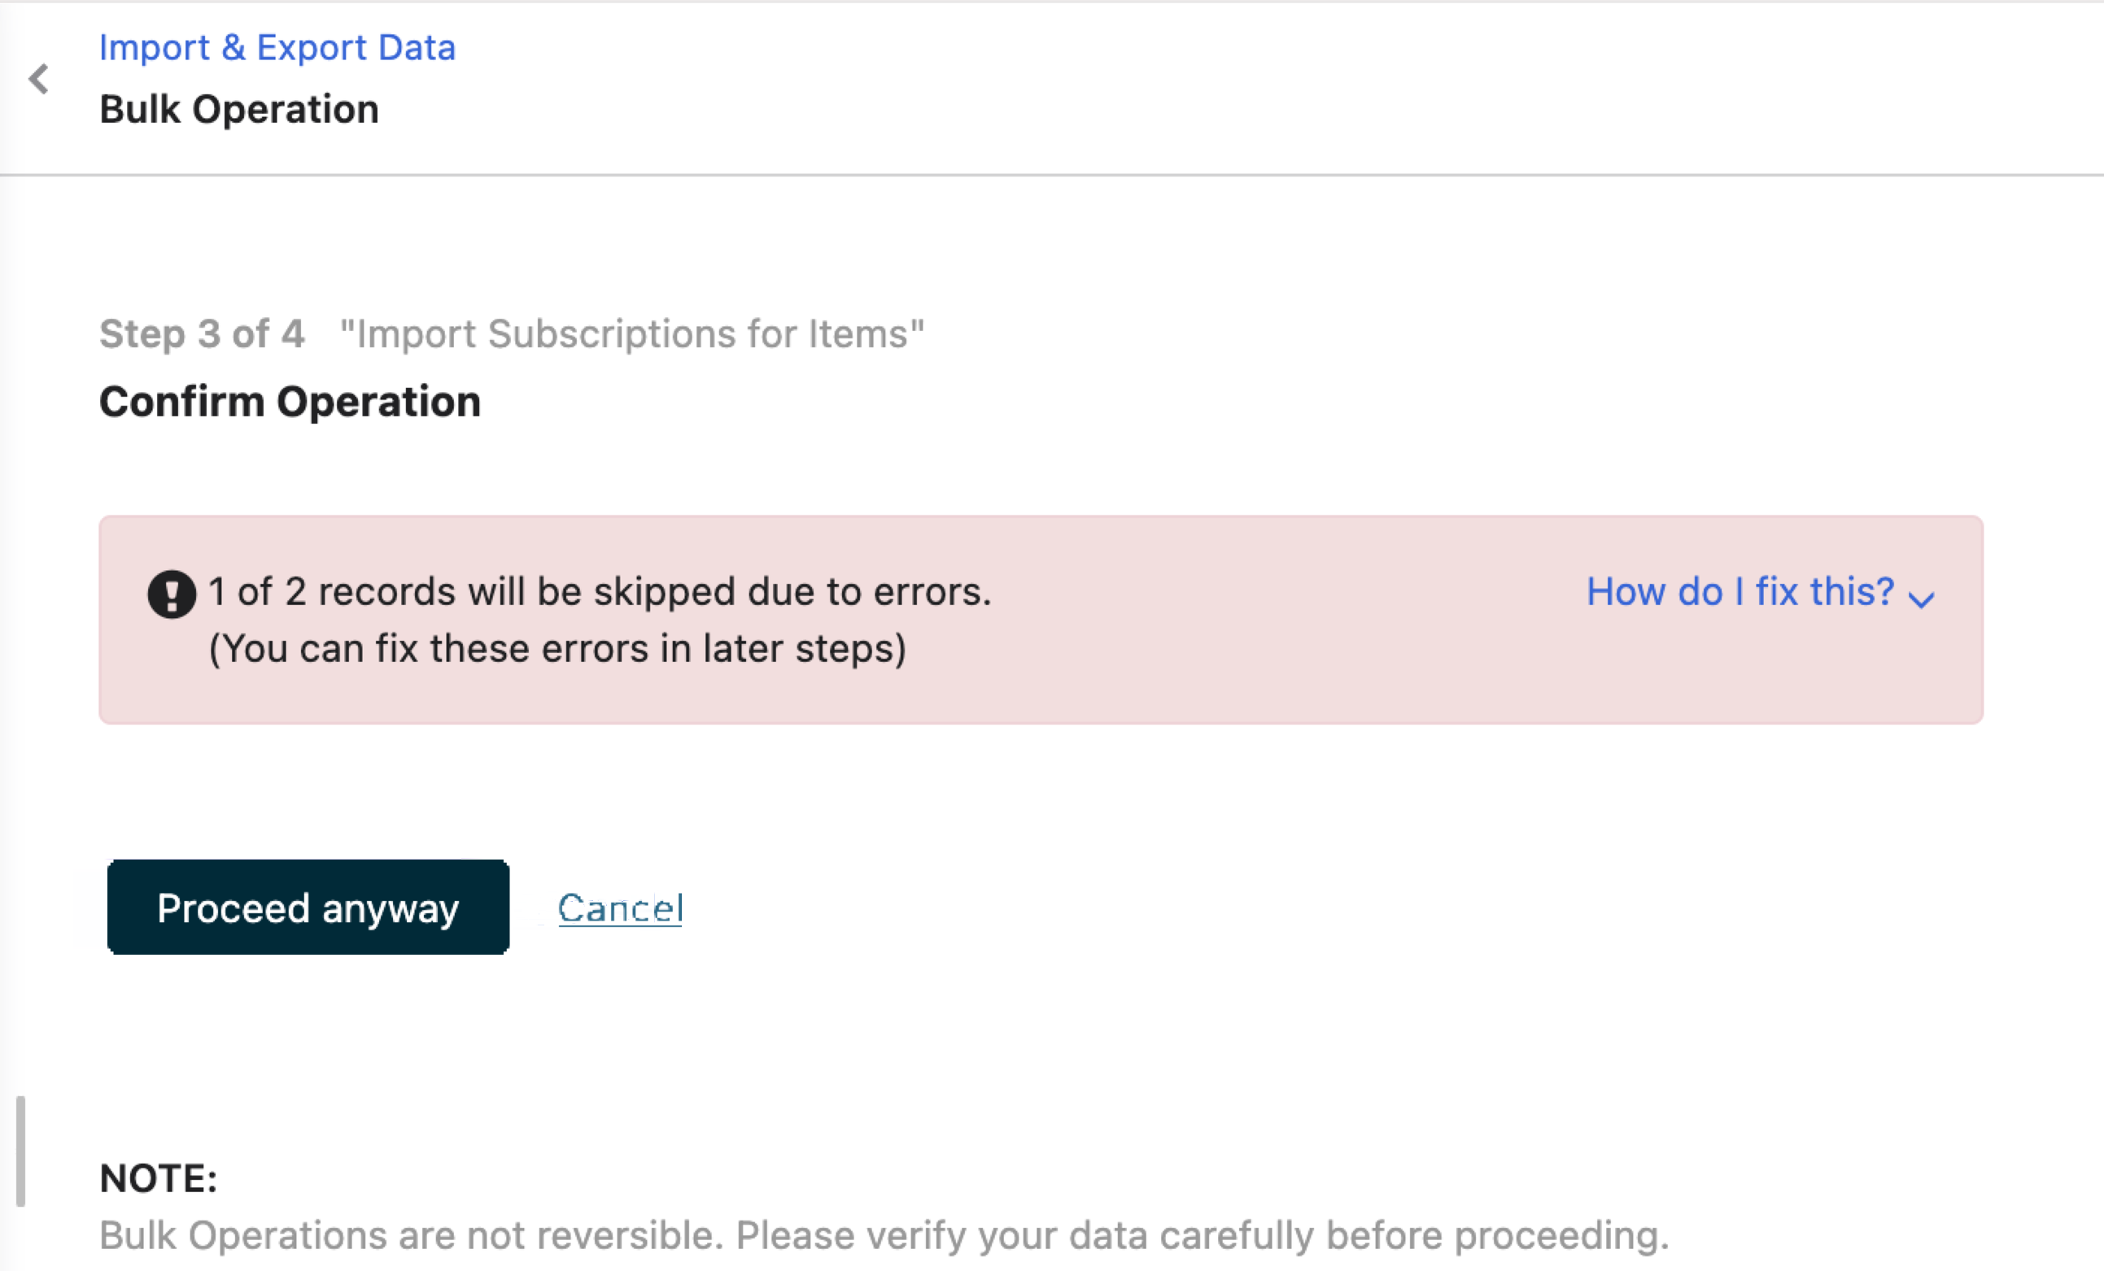Screen dimensions: 2104x1271
Task: Click the 'Bulk Operations are not reversible' note
Action: [x=884, y=1235]
